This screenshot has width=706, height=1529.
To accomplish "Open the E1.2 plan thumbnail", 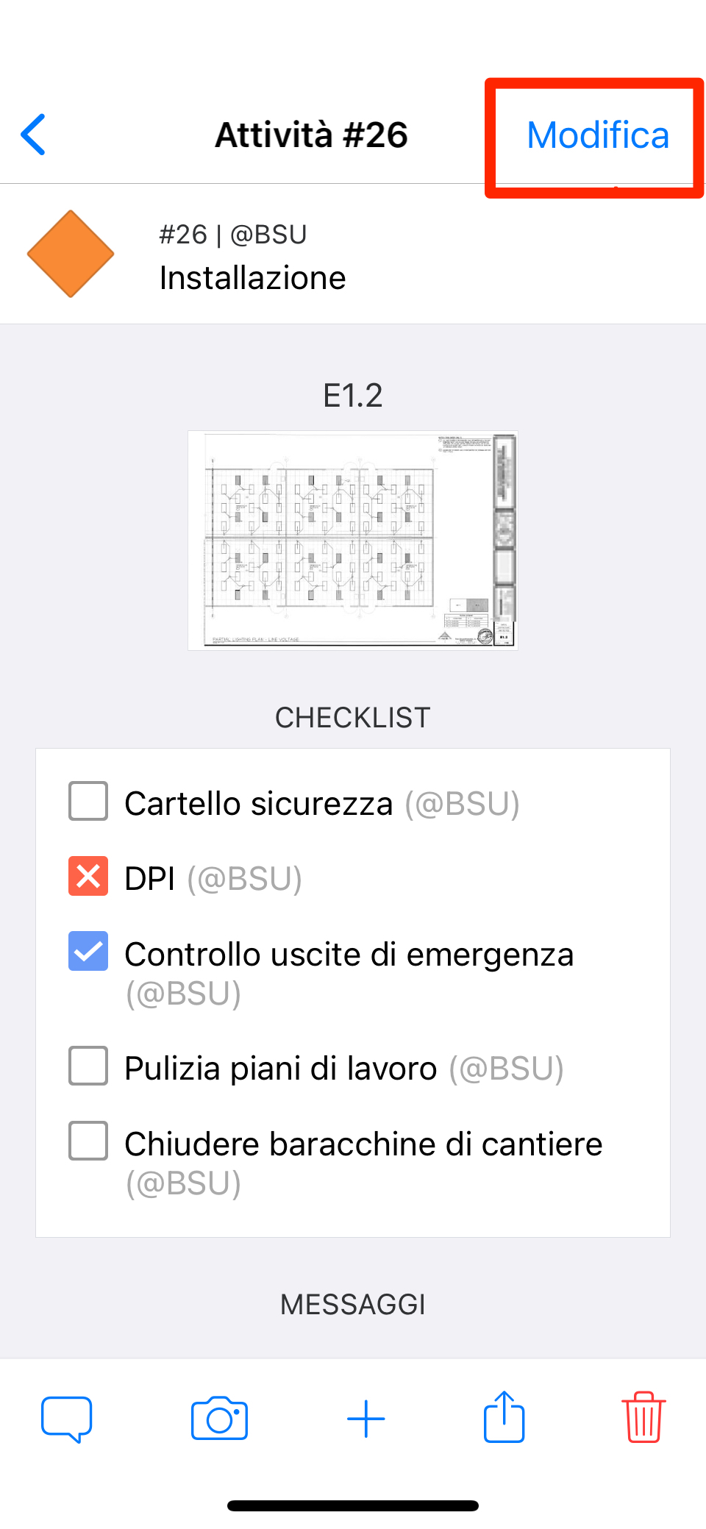I will [x=353, y=540].
